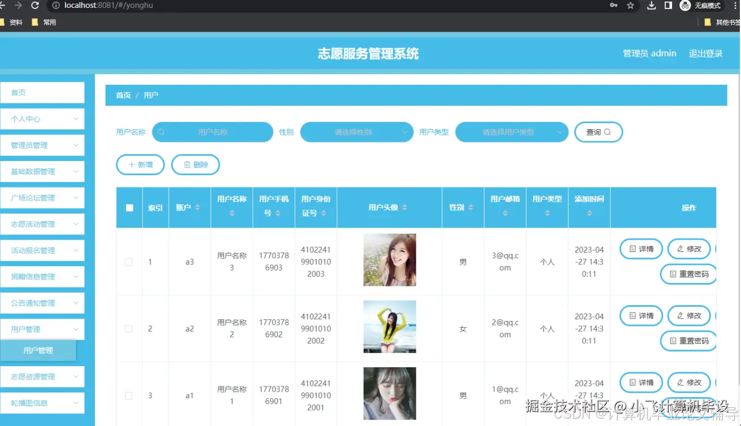Bookmark this page using the star icon
The height and width of the screenshot is (426, 741).
tap(630, 6)
